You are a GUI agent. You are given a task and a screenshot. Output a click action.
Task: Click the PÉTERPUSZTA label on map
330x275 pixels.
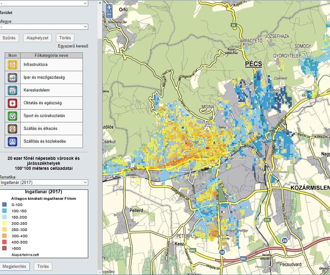tap(190, 236)
